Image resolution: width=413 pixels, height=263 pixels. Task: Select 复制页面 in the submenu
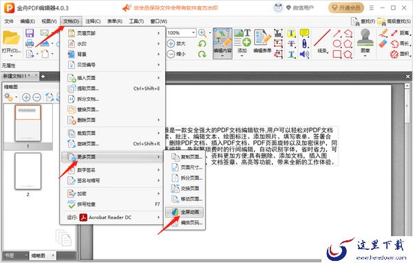pyautogui.click(x=184, y=157)
